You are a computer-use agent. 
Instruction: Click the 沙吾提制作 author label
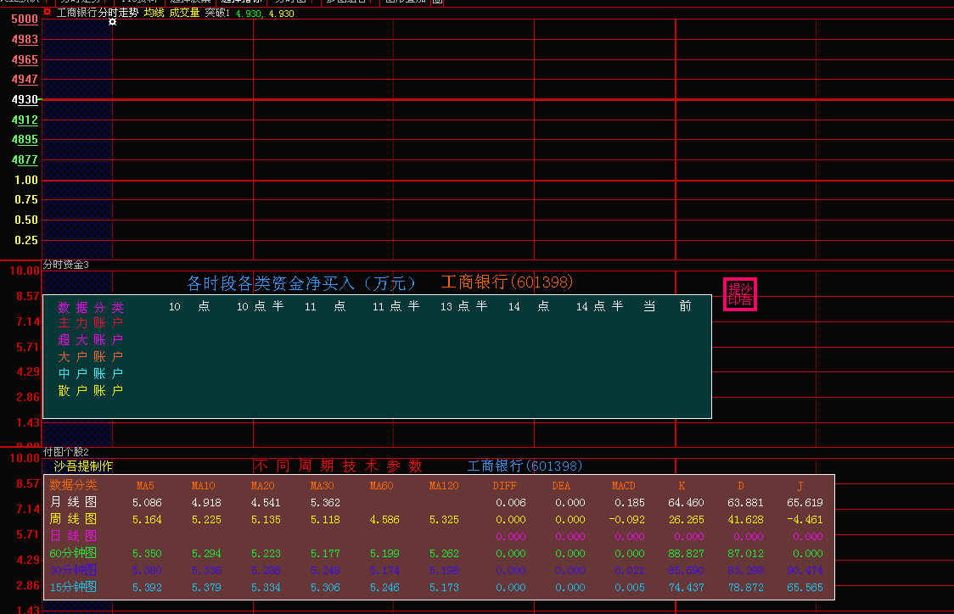(x=83, y=466)
